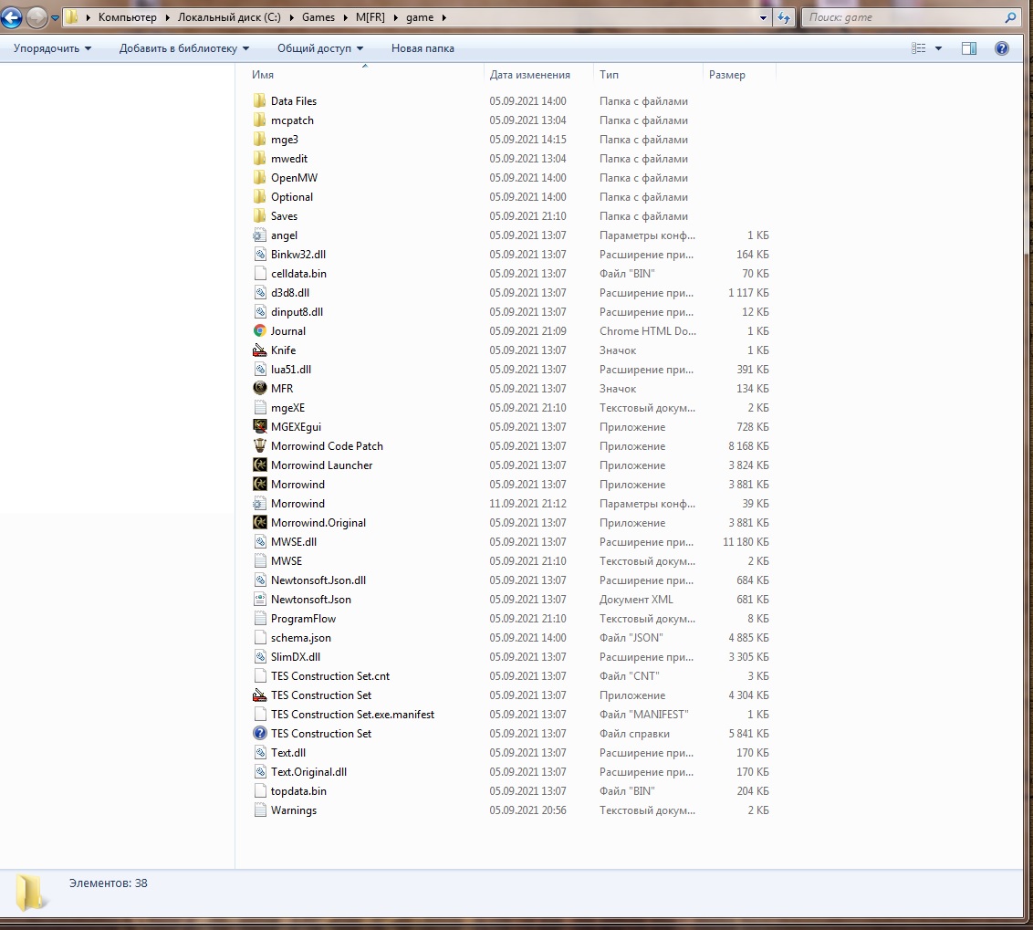Screen dimensions: 1033x930
Task: Select the 'dinput8.dll' file name
Action: (x=297, y=312)
